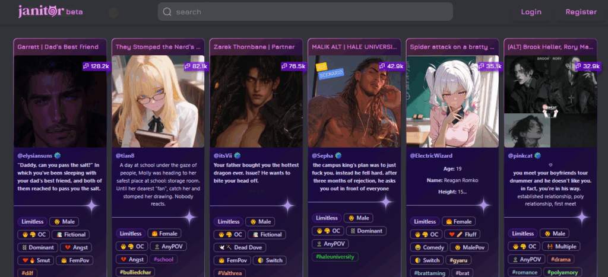
Task: Visit the @tian8 creator profile
Action: [125, 155]
